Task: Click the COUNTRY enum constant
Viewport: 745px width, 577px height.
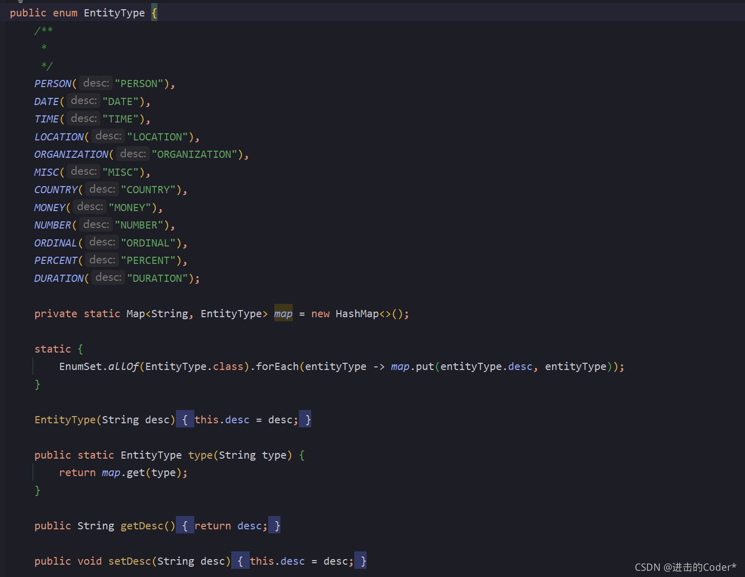Action: pos(56,190)
